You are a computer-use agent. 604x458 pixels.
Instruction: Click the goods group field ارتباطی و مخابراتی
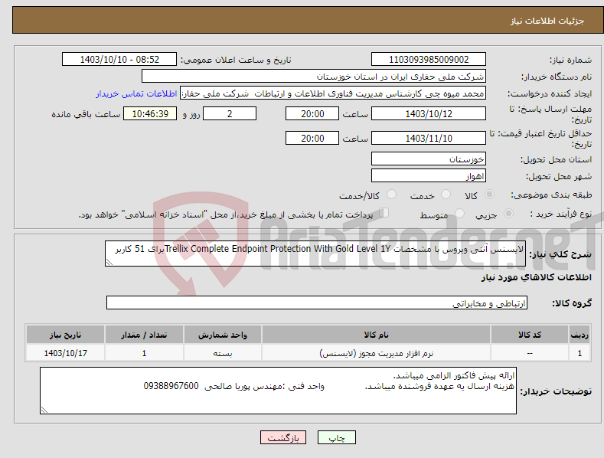tap(317, 303)
